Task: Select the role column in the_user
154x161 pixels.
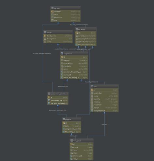Action: (66, 21)
